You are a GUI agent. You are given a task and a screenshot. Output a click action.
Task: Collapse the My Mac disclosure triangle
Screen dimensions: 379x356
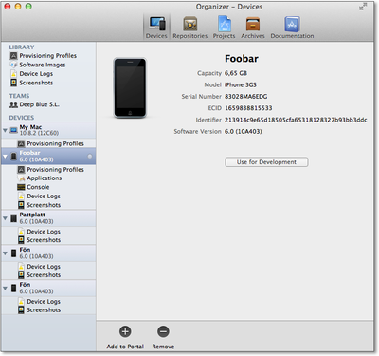[5, 130]
